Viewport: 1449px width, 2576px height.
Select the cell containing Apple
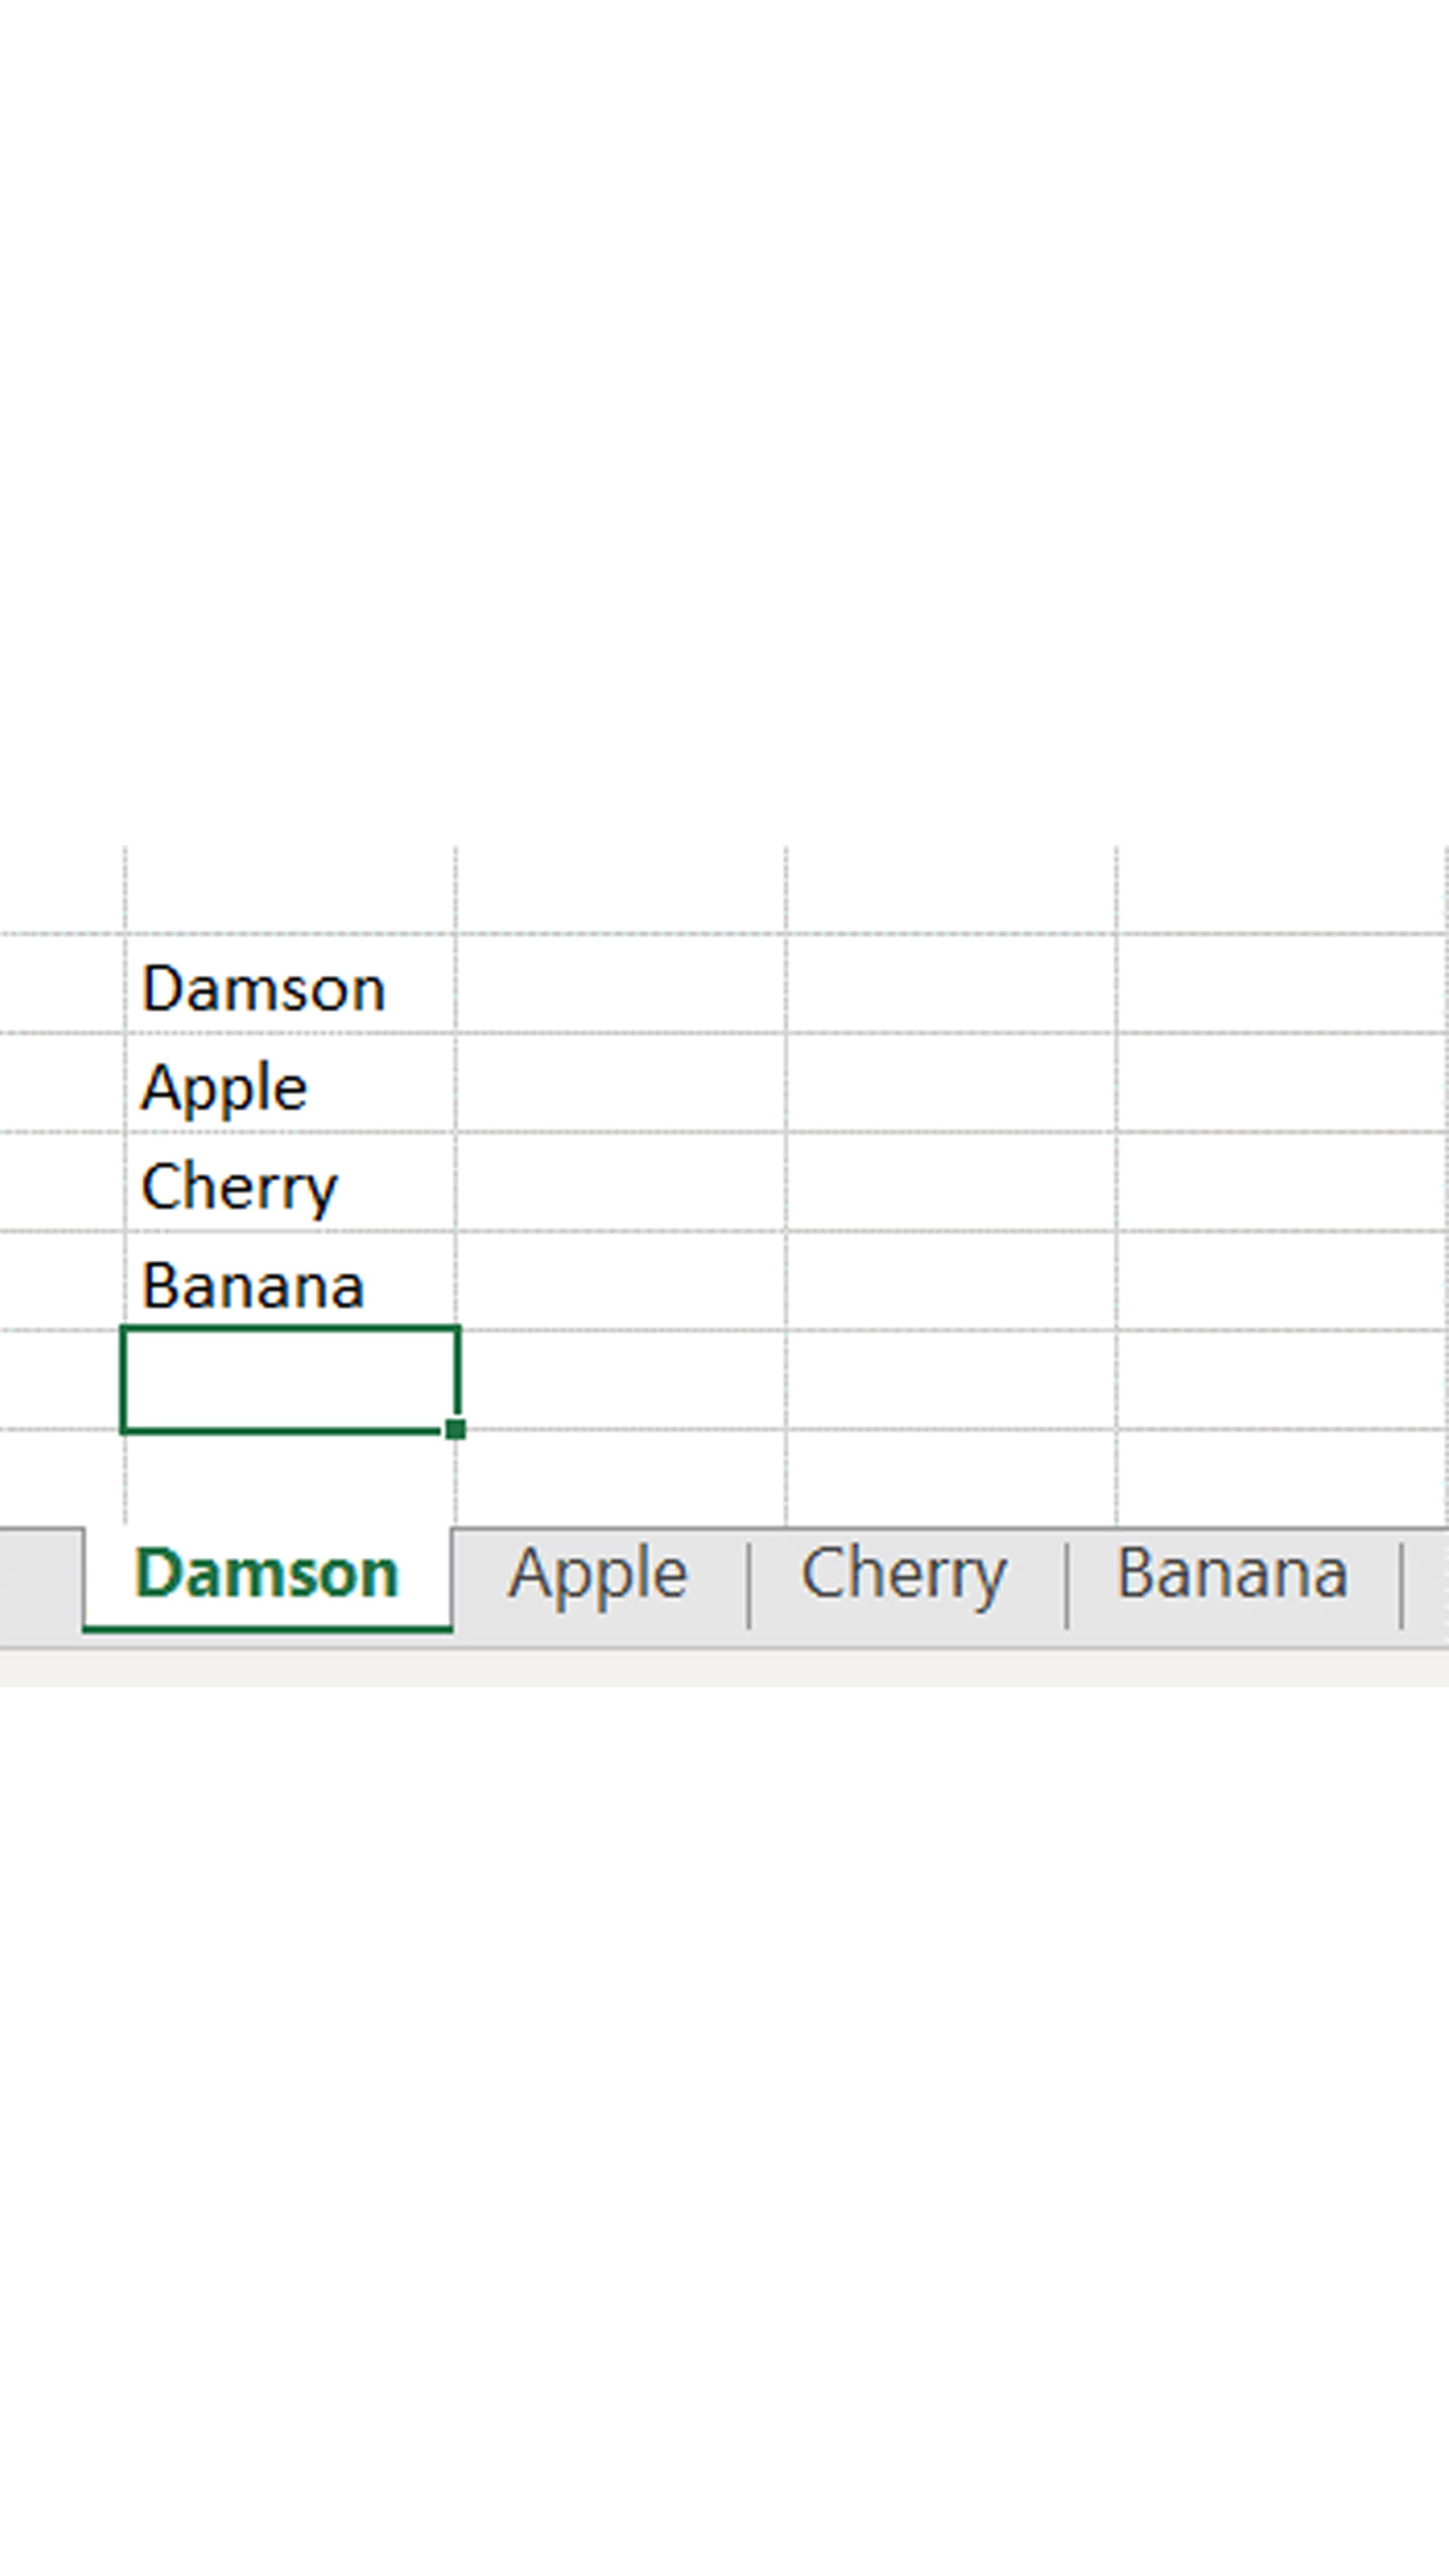(289, 1083)
